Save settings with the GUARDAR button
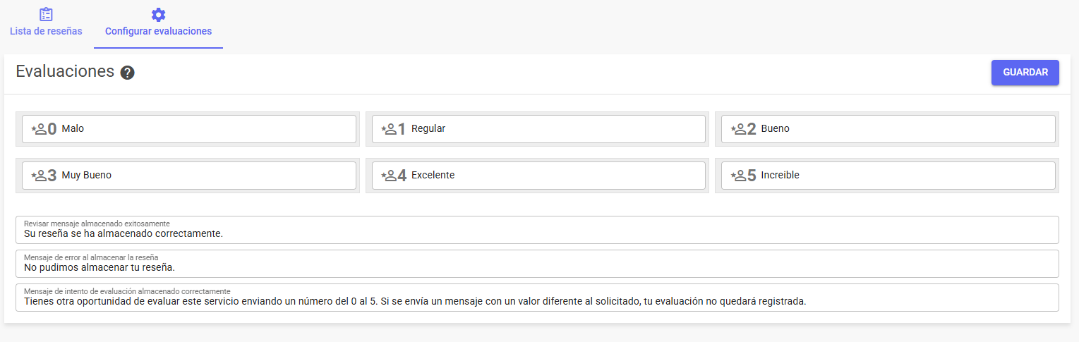Viewport: 1079px width, 342px height. pyautogui.click(x=1025, y=73)
